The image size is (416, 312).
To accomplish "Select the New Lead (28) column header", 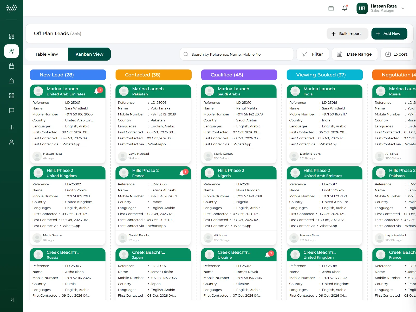I will 68,75.
